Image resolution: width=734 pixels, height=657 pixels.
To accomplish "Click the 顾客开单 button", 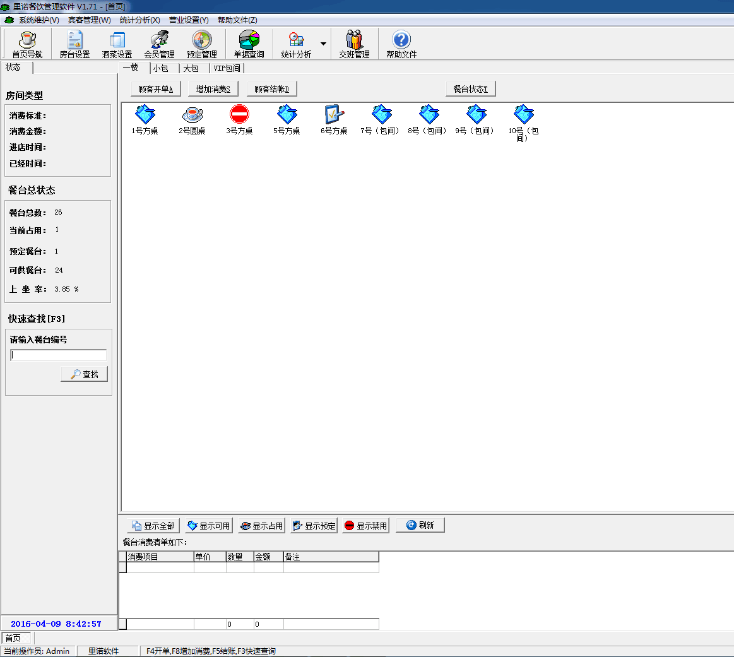I will [156, 89].
